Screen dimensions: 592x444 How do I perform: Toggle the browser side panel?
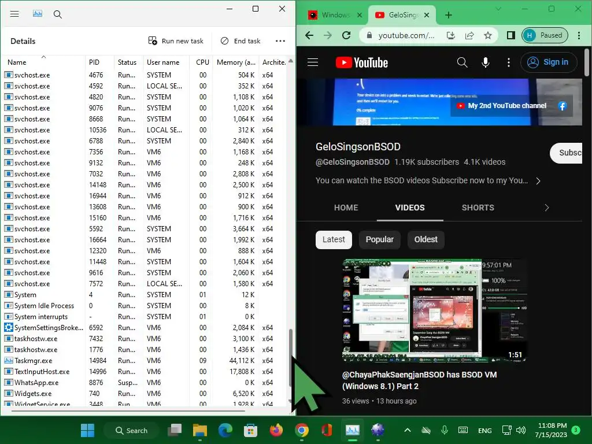click(x=511, y=35)
